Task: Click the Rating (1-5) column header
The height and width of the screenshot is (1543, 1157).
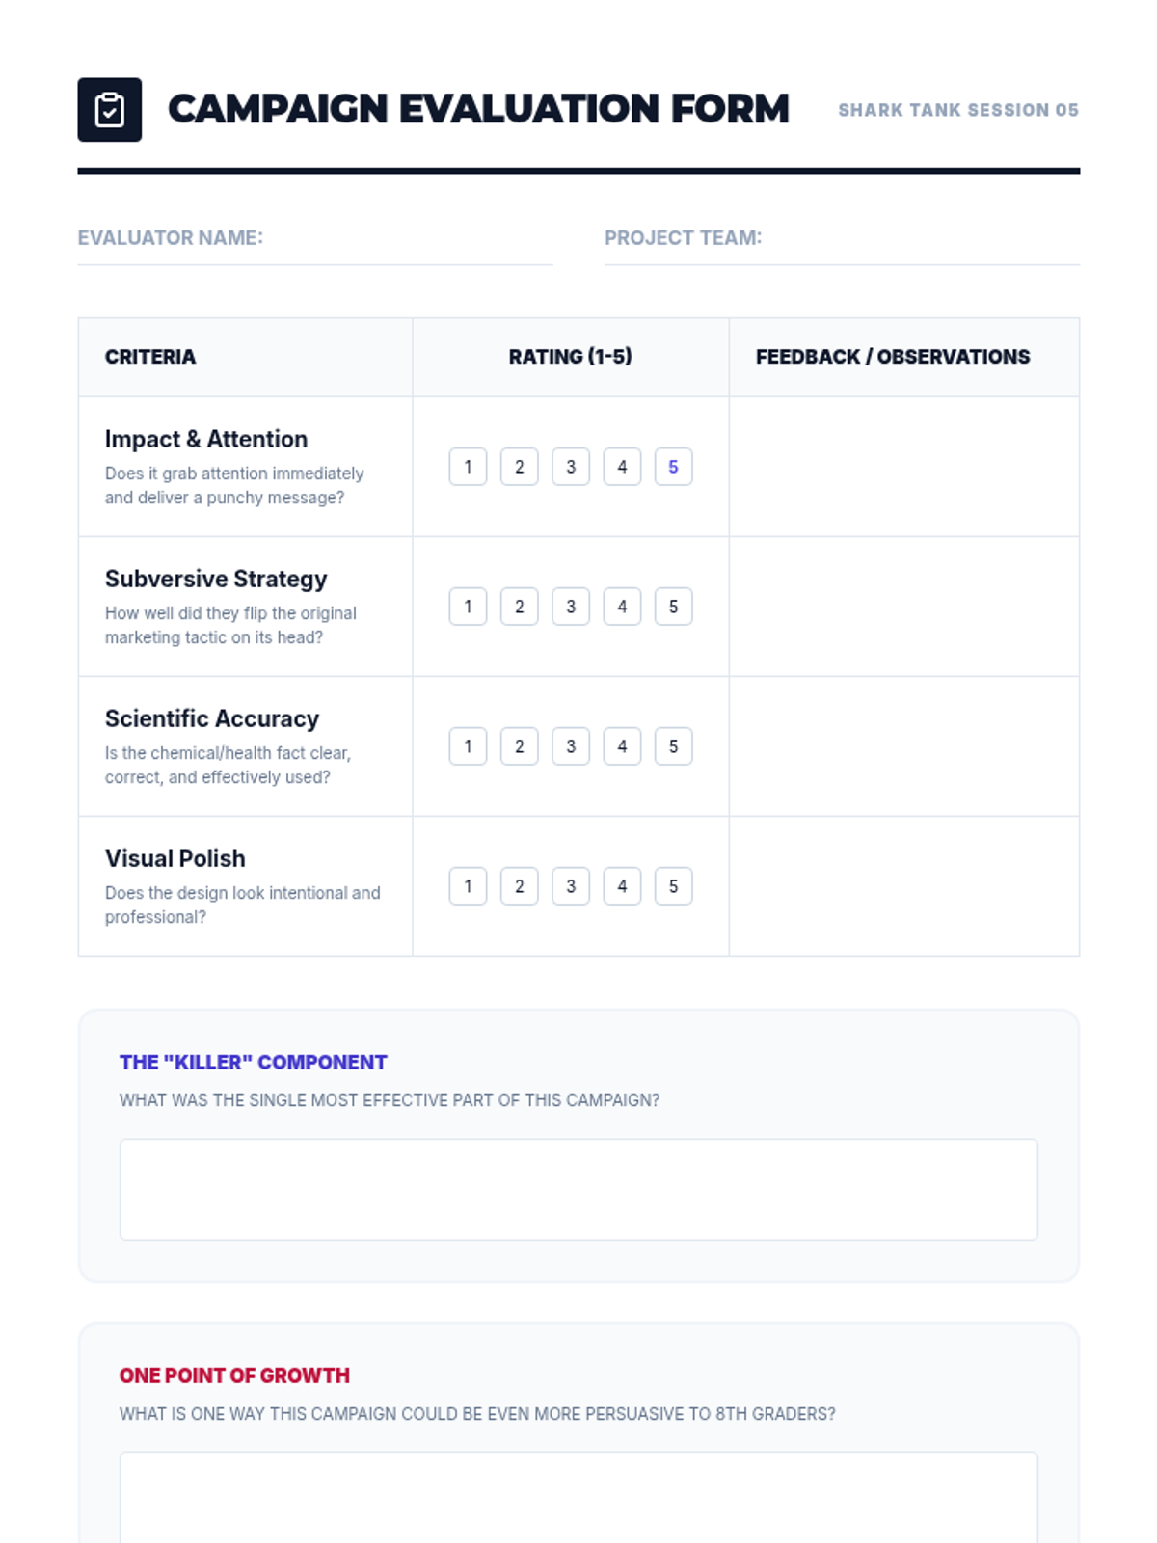Action: coord(571,357)
